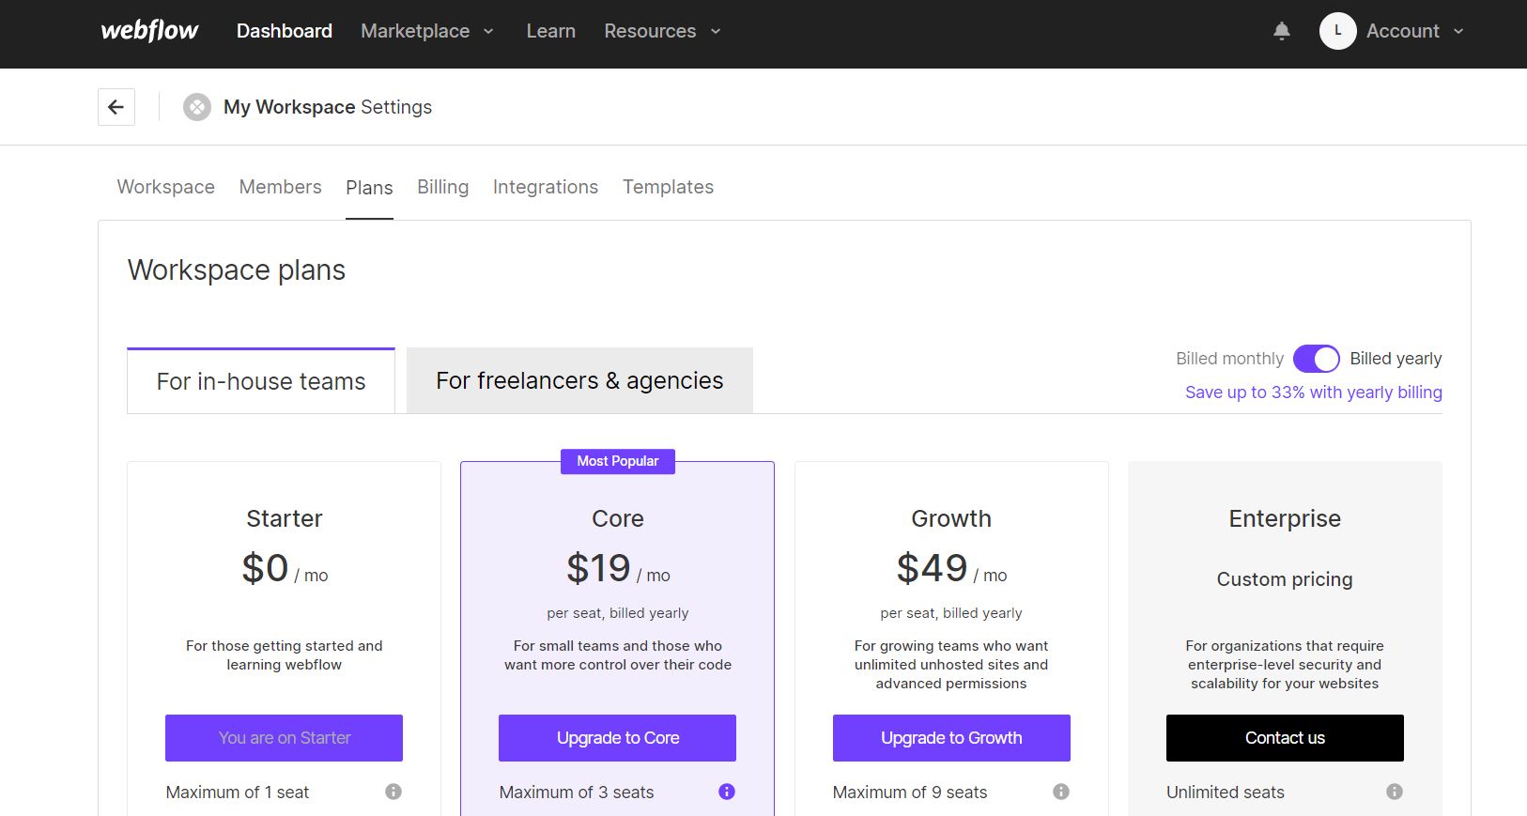Switch to the Billing tab

(443, 187)
